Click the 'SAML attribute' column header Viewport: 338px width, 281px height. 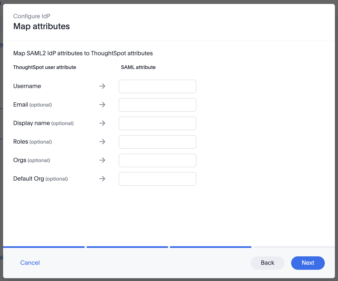pyautogui.click(x=138, y=67)
